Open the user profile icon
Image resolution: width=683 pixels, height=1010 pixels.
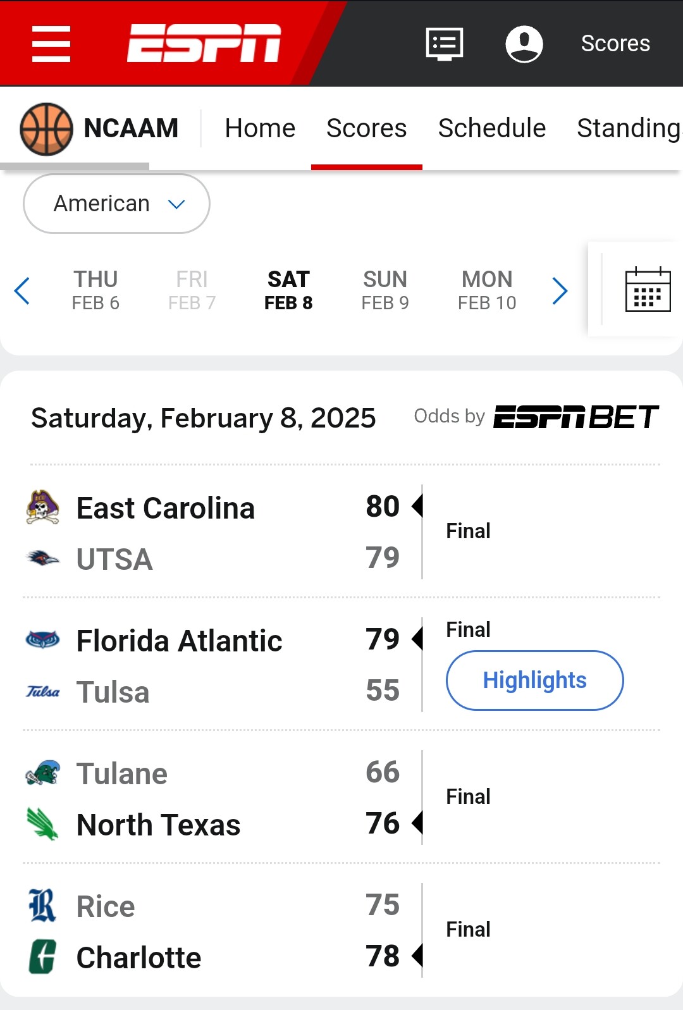[524, 44]
